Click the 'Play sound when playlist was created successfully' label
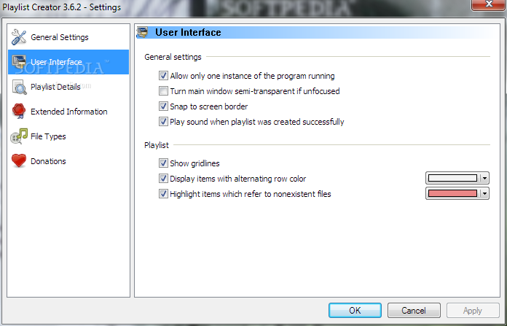507x326 pixels. 257,122
